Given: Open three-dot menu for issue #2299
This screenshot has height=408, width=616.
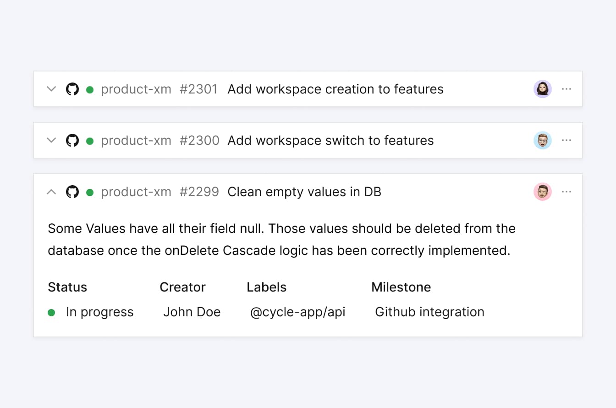Looking at the screenshot, I should click(x=566, y=192).
